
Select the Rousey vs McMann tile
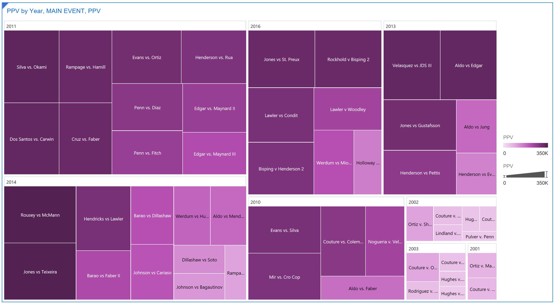(x=40, y=215)
